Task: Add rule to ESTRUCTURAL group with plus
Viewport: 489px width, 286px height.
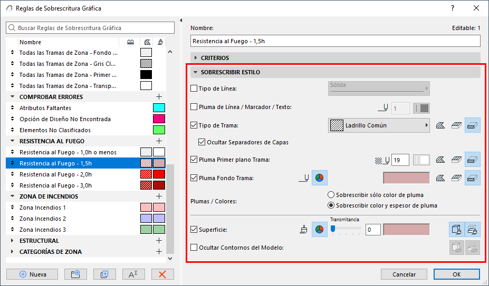Action: 159,241
